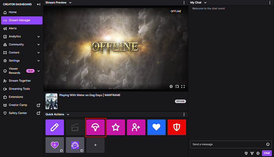Open chat settings gear
This screenshot has height=157, width=274.
[x=258, y=153]
